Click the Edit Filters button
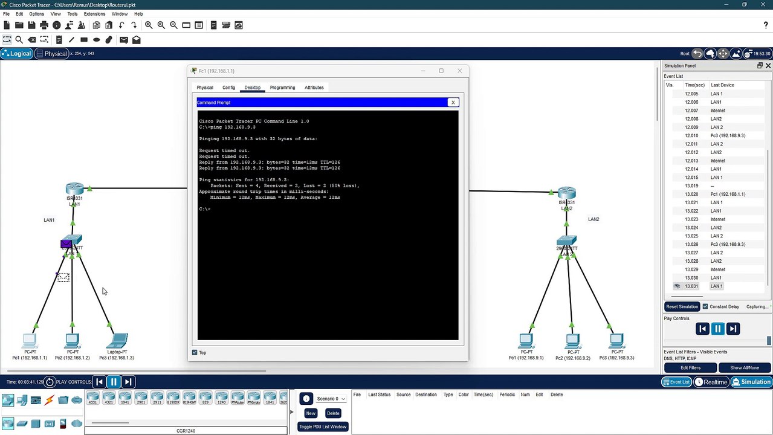This screenshot has width=773, height=435. pyautogui.click(x=690, y=368)
